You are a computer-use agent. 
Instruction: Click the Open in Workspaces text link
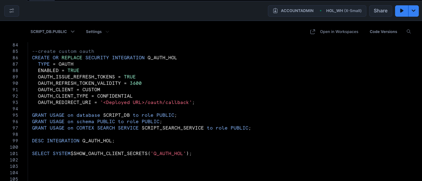click(x=339, y=32)
